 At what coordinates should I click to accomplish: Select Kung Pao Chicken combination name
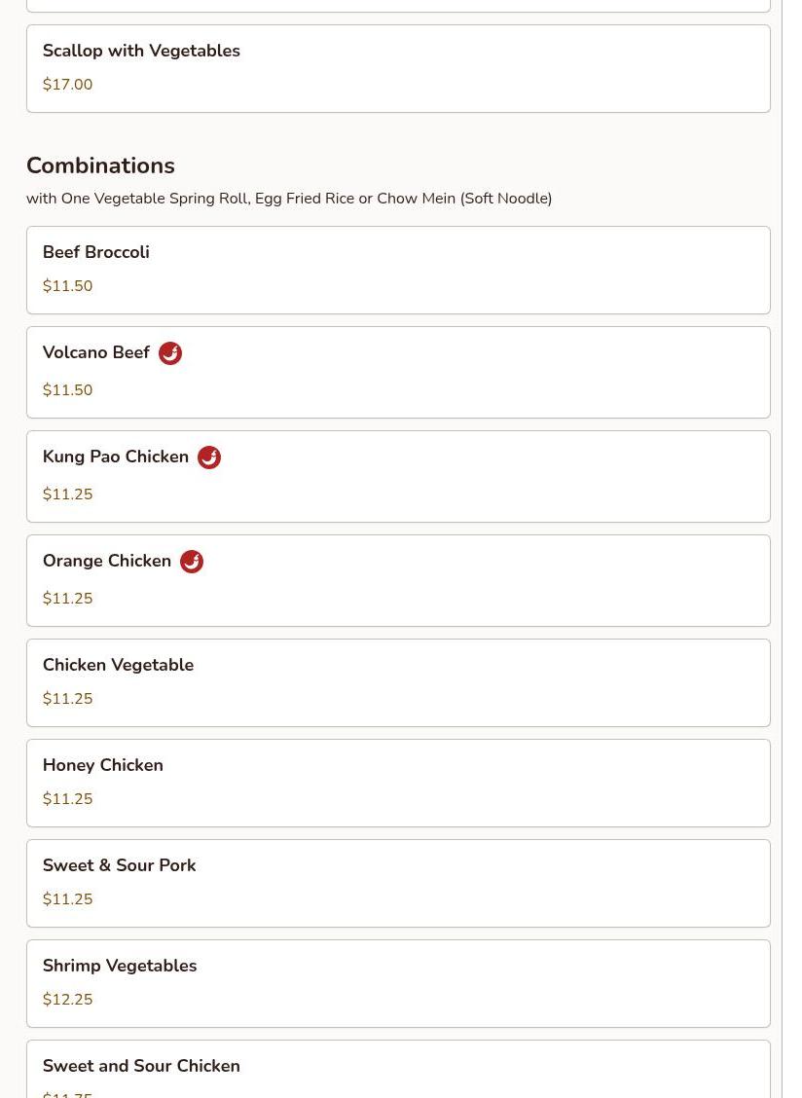click(116, 457)
